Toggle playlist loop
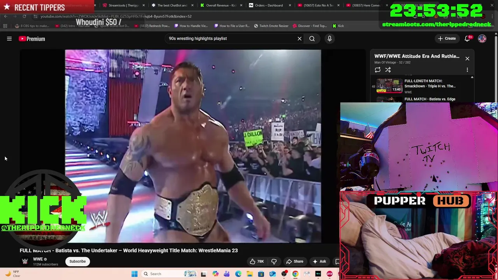The width and height of the screenshot is (498, 280). pyautogui.click(x=377, y=70)
